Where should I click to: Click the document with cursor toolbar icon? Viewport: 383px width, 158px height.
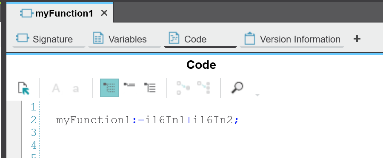[24, 88]
